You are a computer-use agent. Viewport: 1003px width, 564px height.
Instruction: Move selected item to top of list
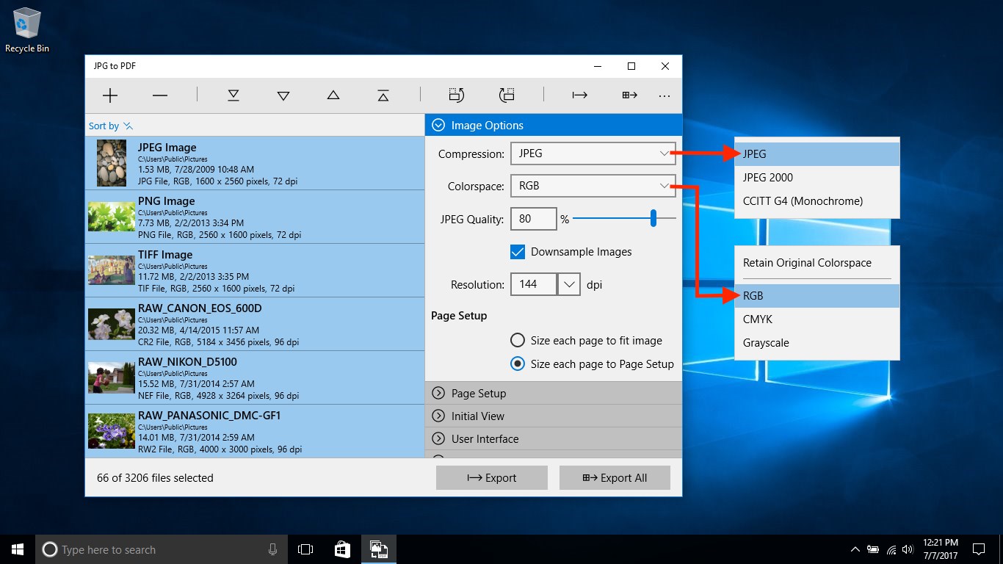[383, 95]
